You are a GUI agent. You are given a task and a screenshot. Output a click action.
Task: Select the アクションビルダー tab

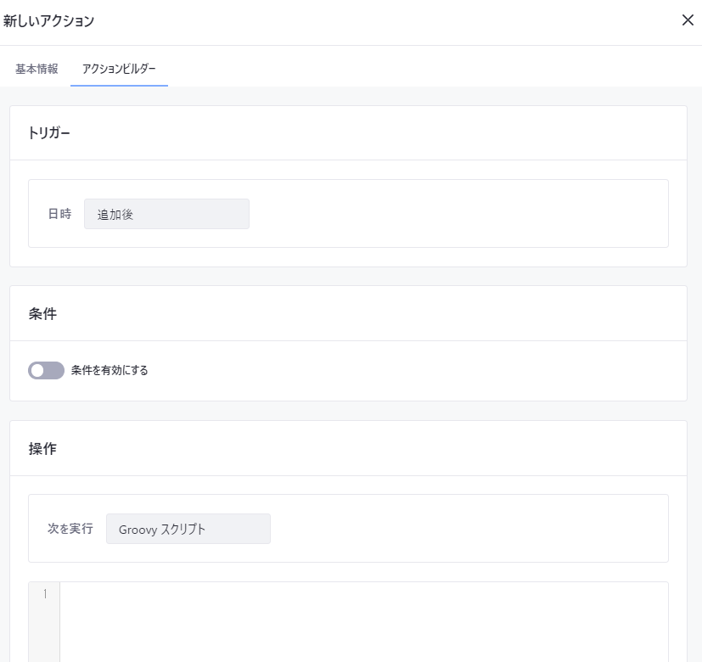coord(119,69)
